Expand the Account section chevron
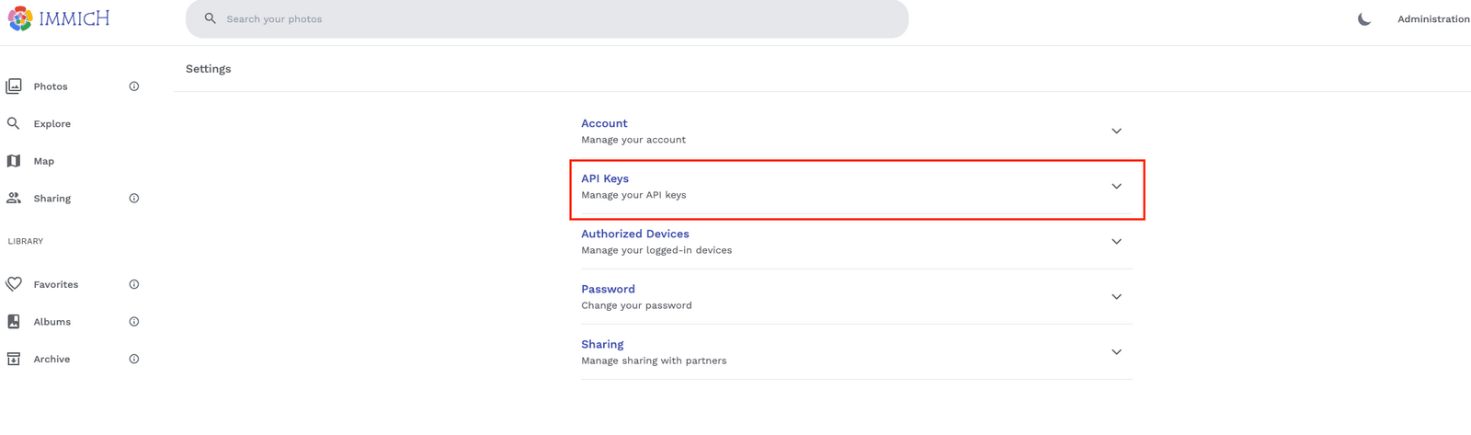 pyautogui.click(x=1116, y=131)
